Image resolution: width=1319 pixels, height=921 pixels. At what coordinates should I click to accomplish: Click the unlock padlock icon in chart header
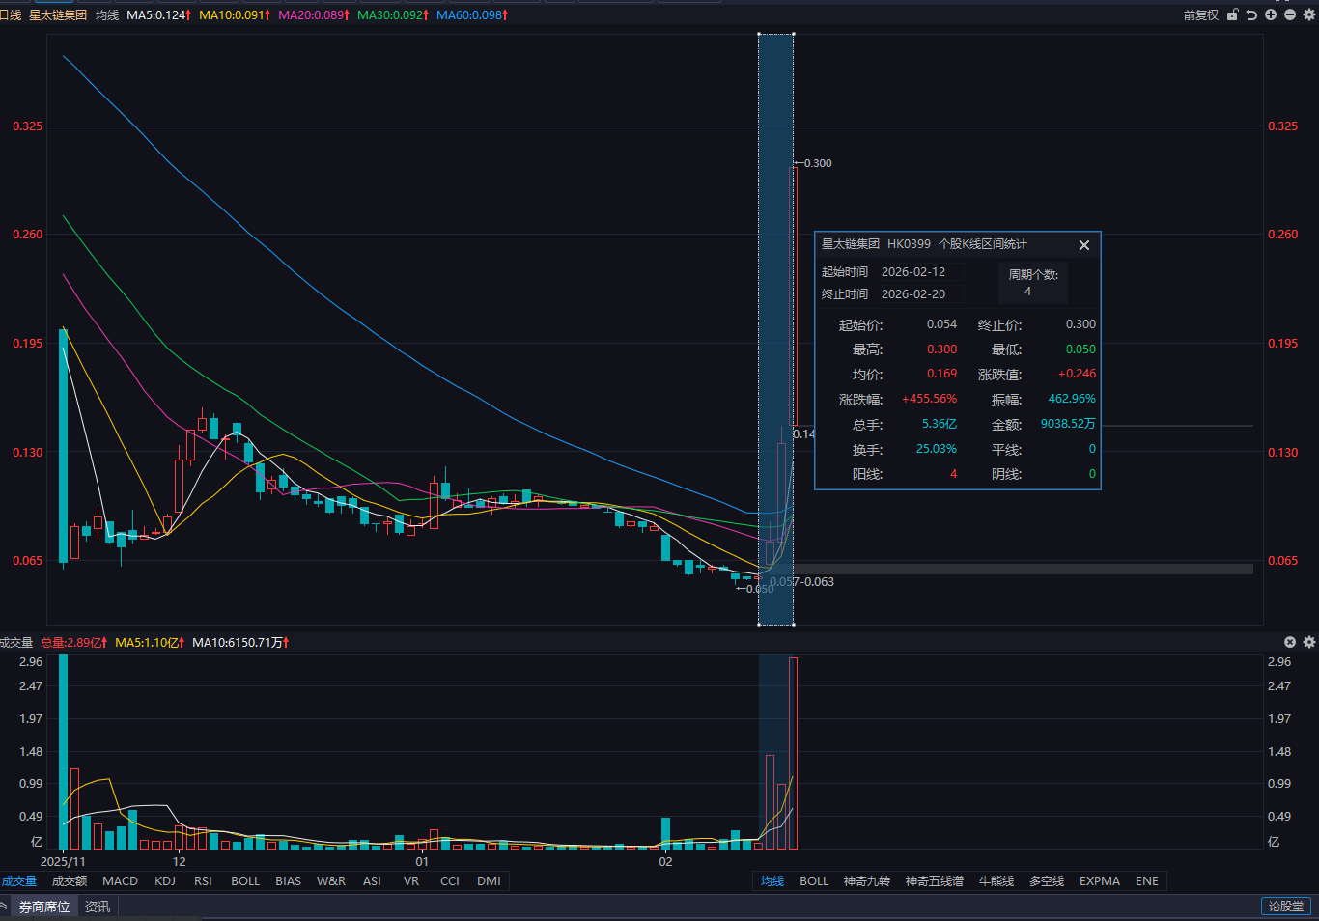tap(1233, 14)
